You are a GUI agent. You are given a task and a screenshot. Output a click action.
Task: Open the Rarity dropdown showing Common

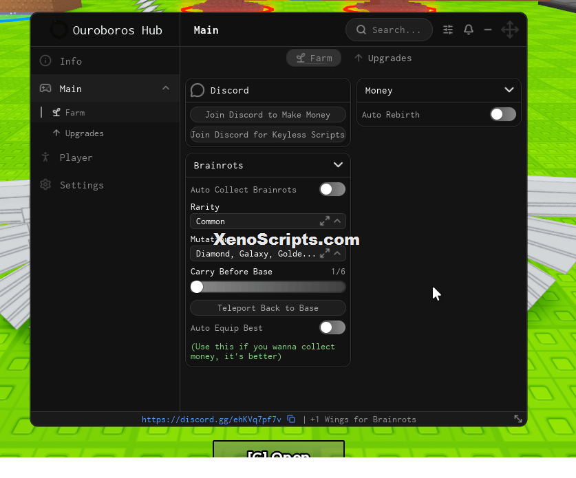coord(268,221)
